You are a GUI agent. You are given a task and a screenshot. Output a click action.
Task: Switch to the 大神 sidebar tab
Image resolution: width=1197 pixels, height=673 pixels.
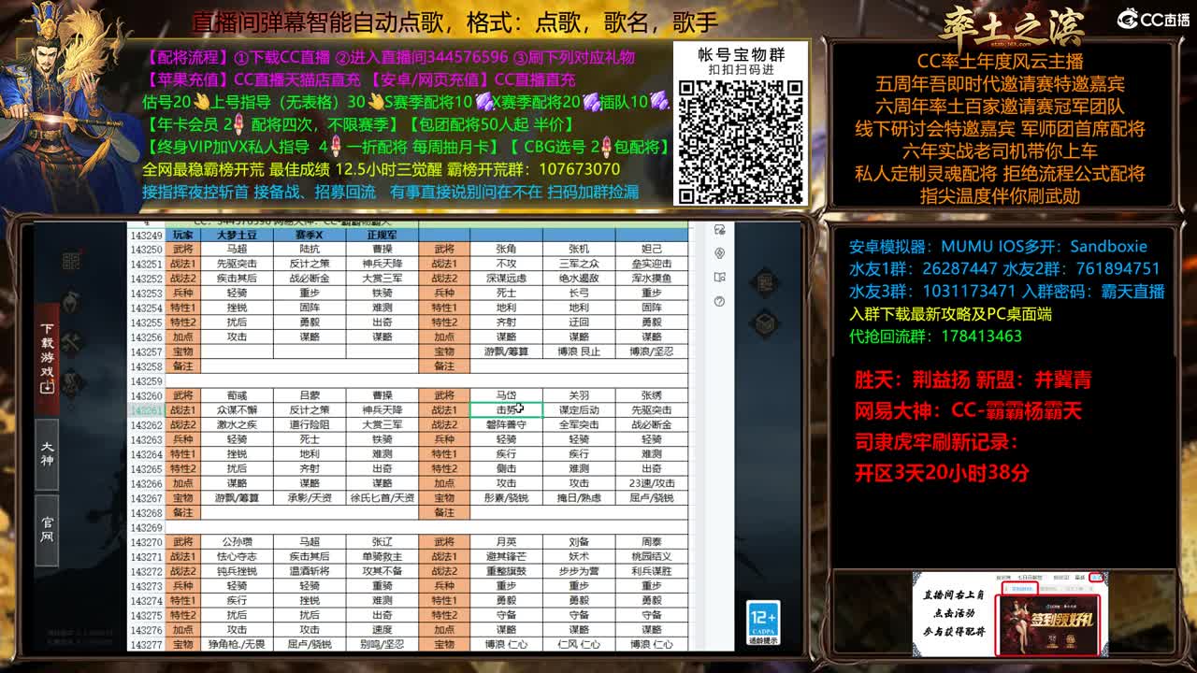[x=45, y=451]
